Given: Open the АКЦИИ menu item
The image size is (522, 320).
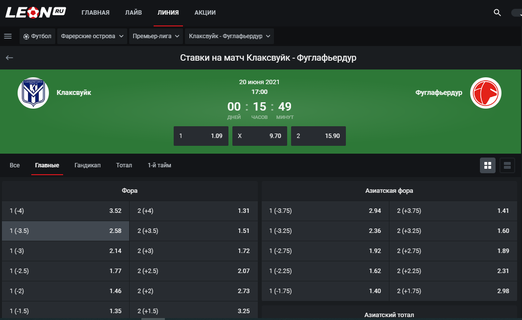Looking at the screenshot, I should pos(205,13).
